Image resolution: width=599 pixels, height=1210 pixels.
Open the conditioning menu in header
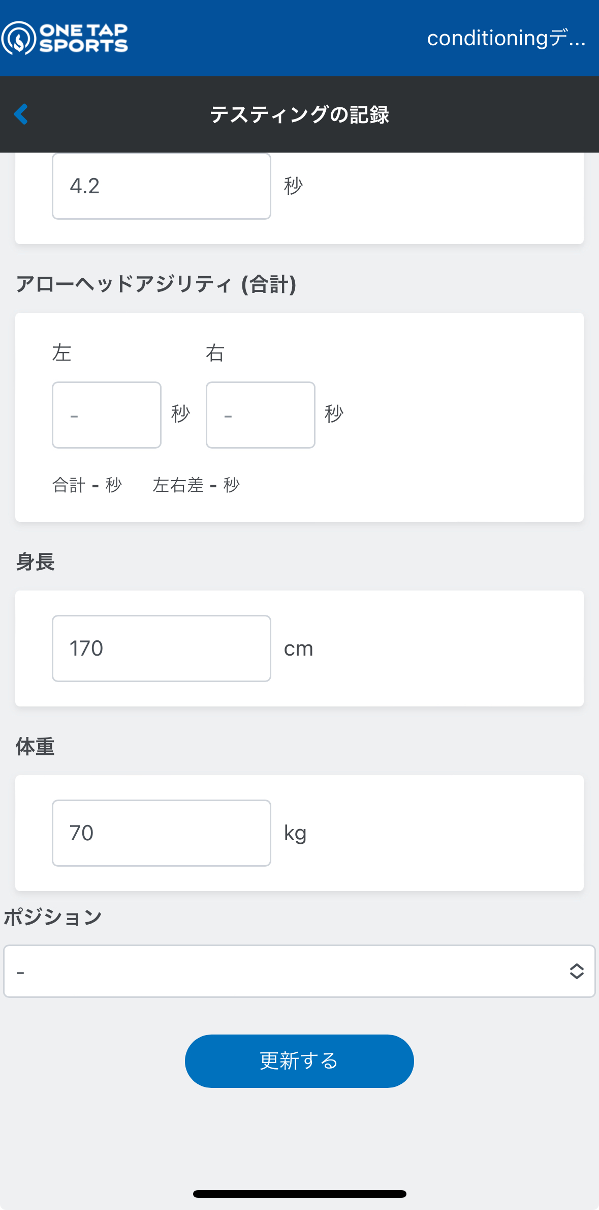[x=506, y=38]
